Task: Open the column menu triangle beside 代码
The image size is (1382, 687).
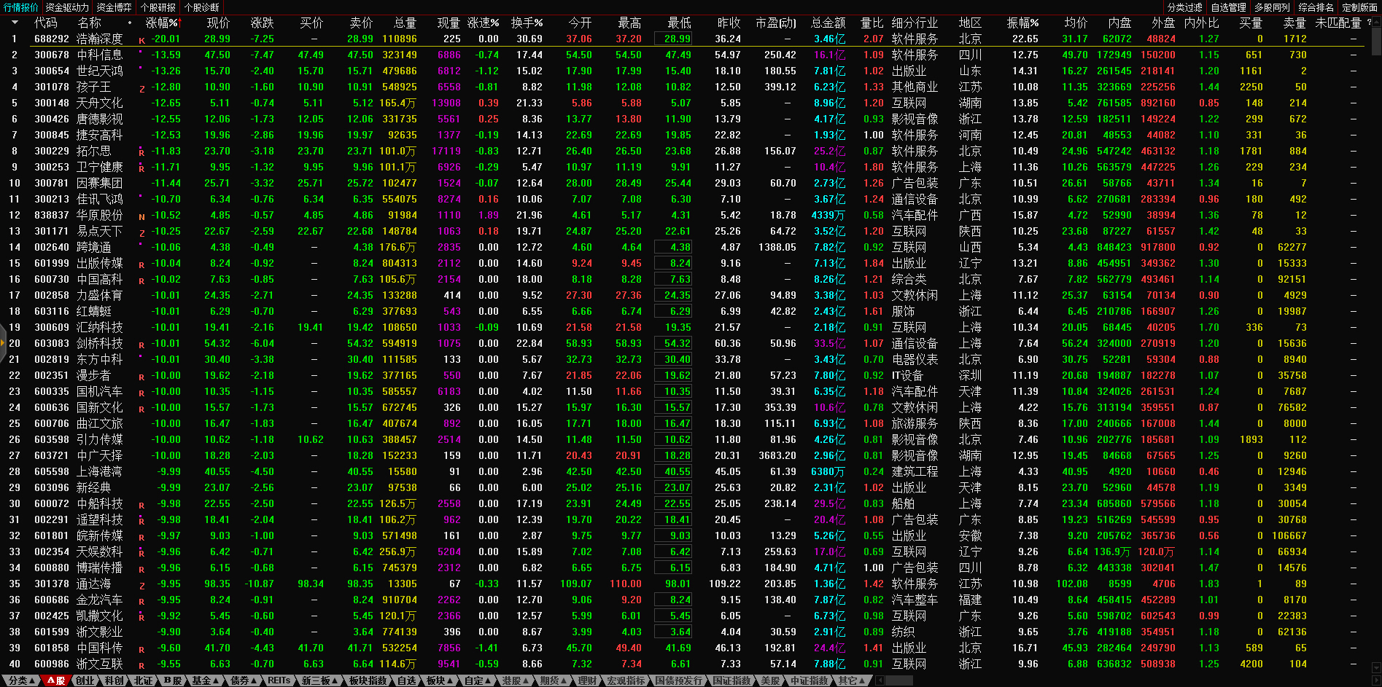Action: pos(15,23)
